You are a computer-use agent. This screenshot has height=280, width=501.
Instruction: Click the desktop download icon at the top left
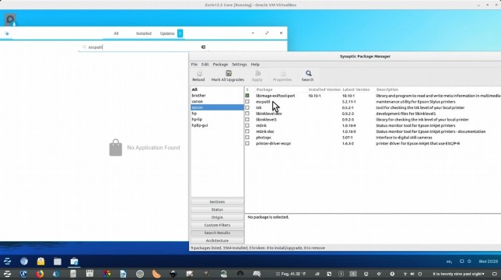10,19
